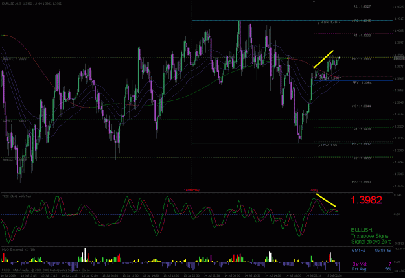Select the green BULLISH status label
Image resolution: width=405 pixels, height=278 pixels.
click(x=362, y=230)
